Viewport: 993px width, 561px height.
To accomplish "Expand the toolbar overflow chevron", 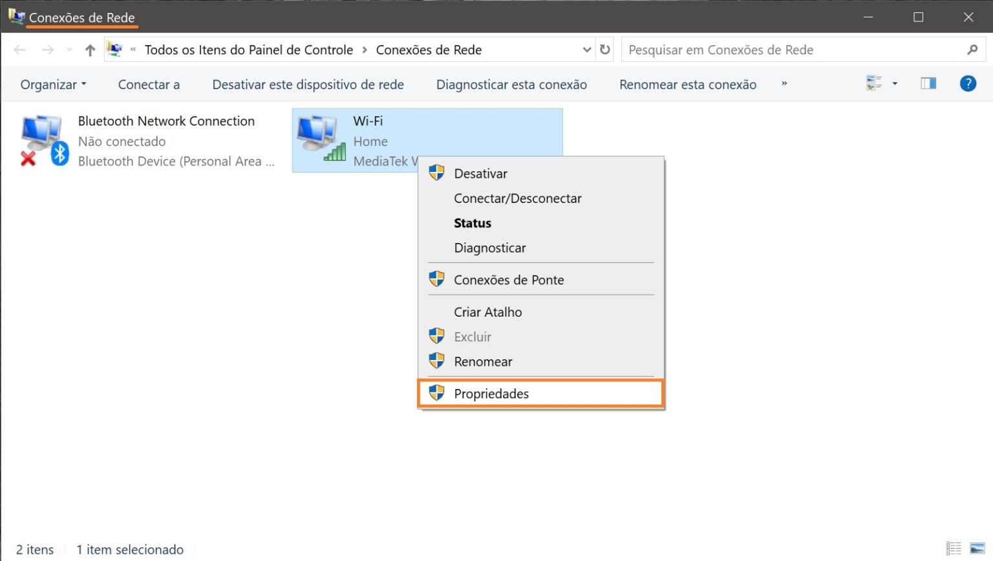I will [x=784, y=84].
